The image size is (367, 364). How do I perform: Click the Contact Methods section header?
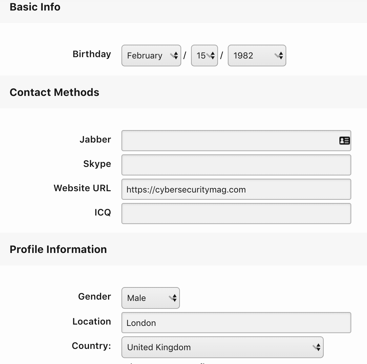tap(54, 92)
